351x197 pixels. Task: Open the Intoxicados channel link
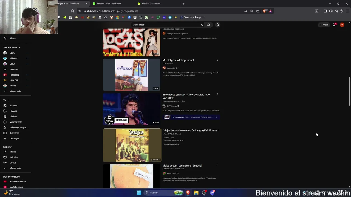pyautogui.click(x=171, y=68)
